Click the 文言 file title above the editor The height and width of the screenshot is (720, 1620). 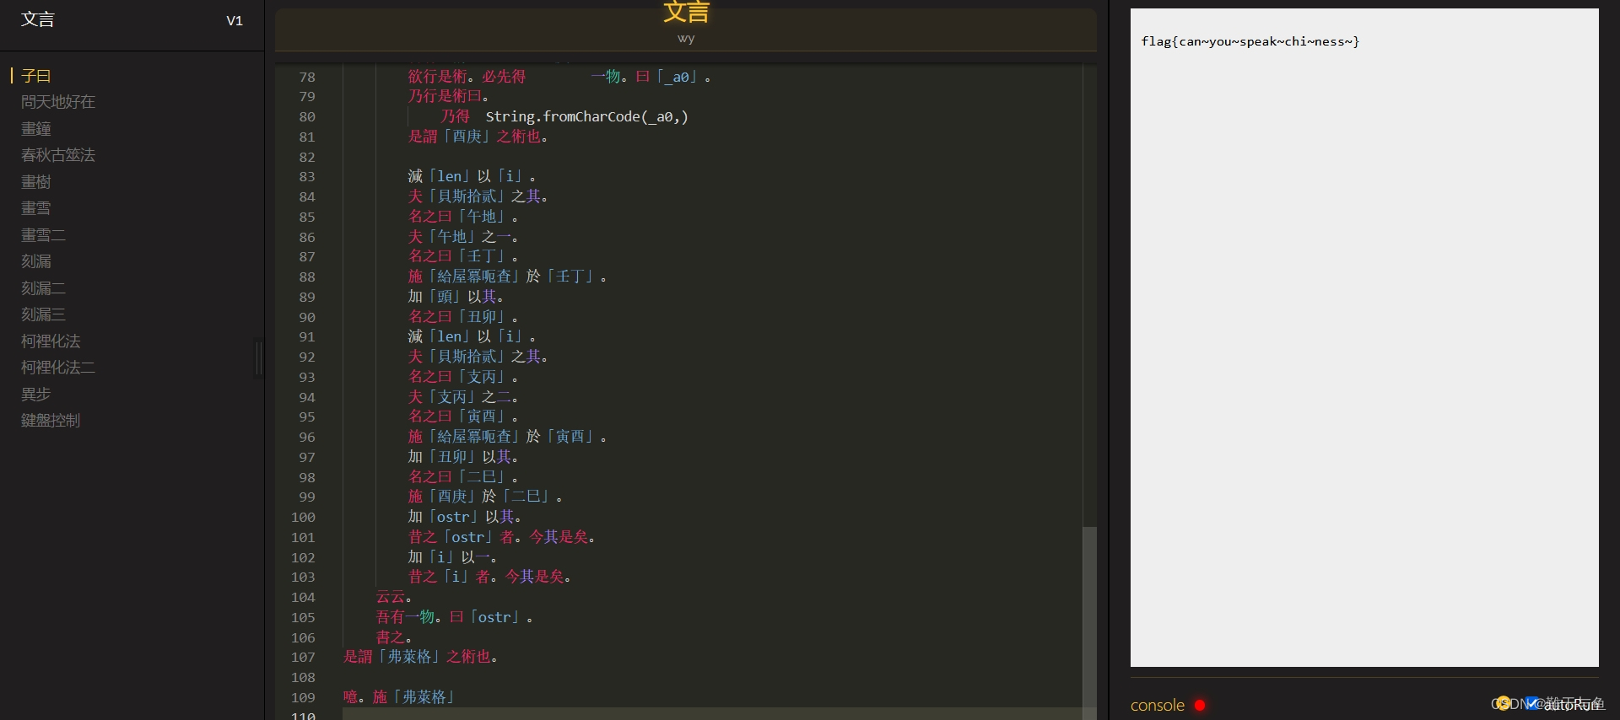coord(686,12)
